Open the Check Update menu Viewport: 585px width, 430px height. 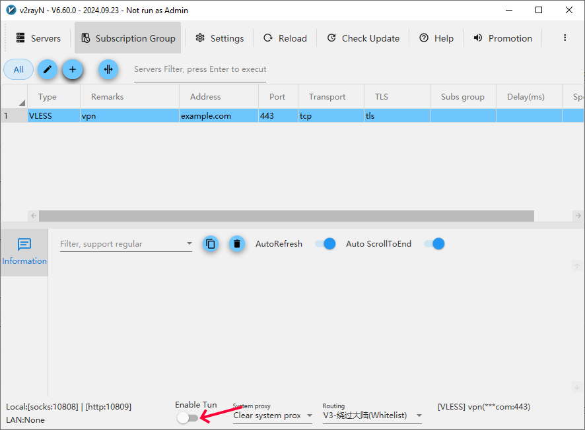[363, 38]
